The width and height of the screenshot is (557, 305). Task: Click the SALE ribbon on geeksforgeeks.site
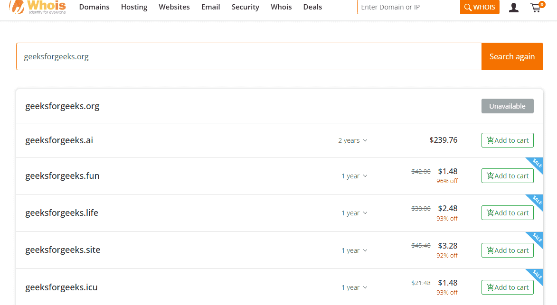coord(537,238)
